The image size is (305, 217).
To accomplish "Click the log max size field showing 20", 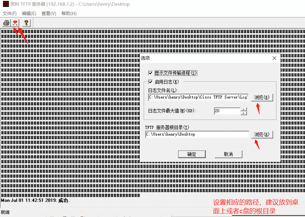I will pyautogui.click(x=227, y=111).
